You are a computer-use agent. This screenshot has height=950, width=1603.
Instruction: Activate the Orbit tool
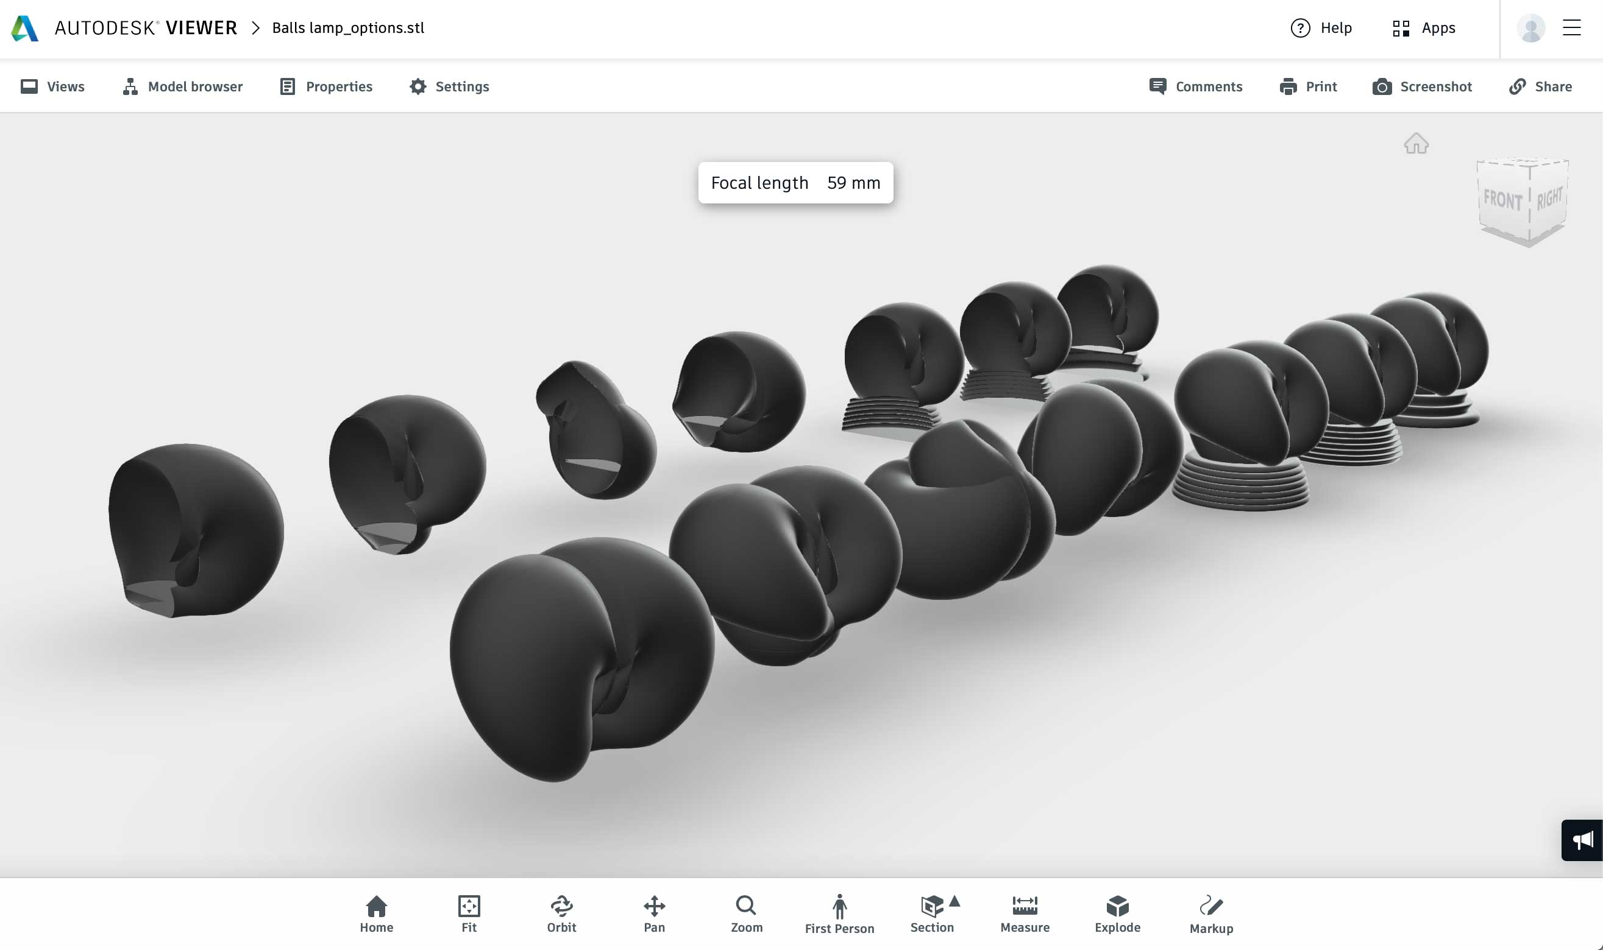[561, 913]
